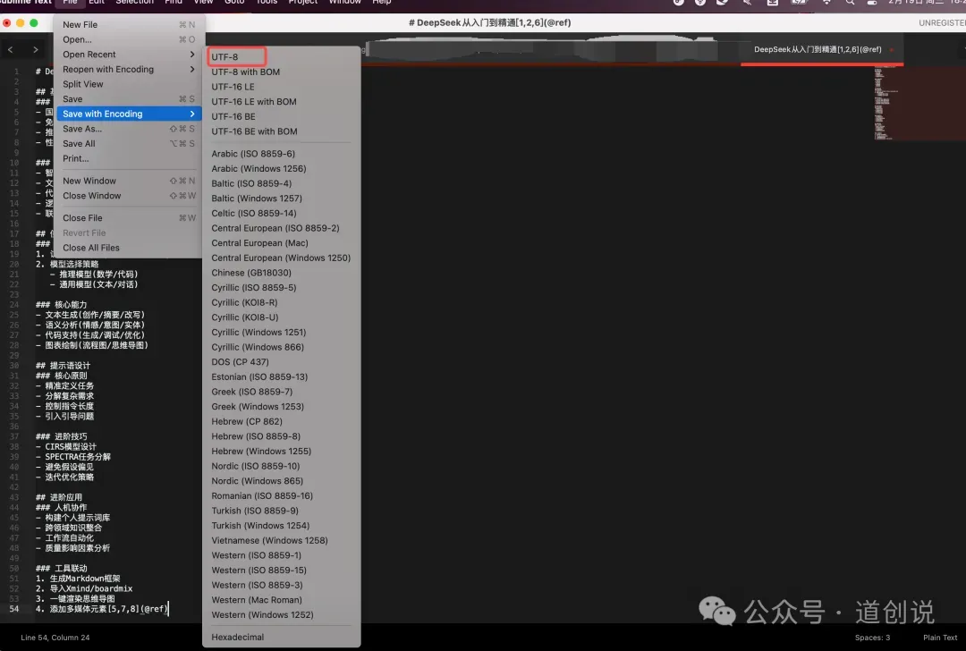The image size is (966, 651).
Task: Choose Baltic (Windows 1257) encoding
Action: (x=282, y=199)
